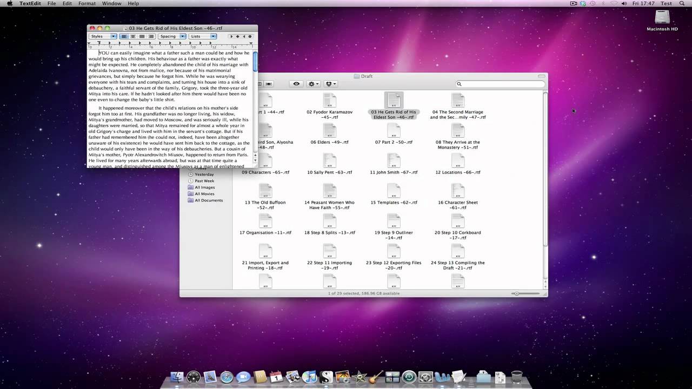Click Quick Look eye button in Finder toolbar
Image resolution: width=692 pixels, height=389 pixels.
pyautogui.click(x=296, y=84)
